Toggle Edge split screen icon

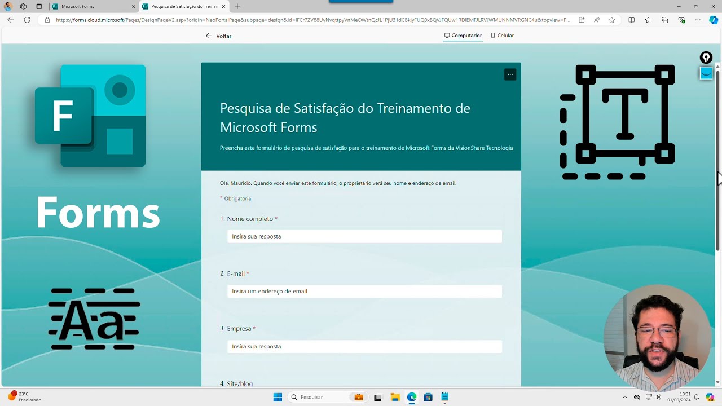(x=632, y=20)
